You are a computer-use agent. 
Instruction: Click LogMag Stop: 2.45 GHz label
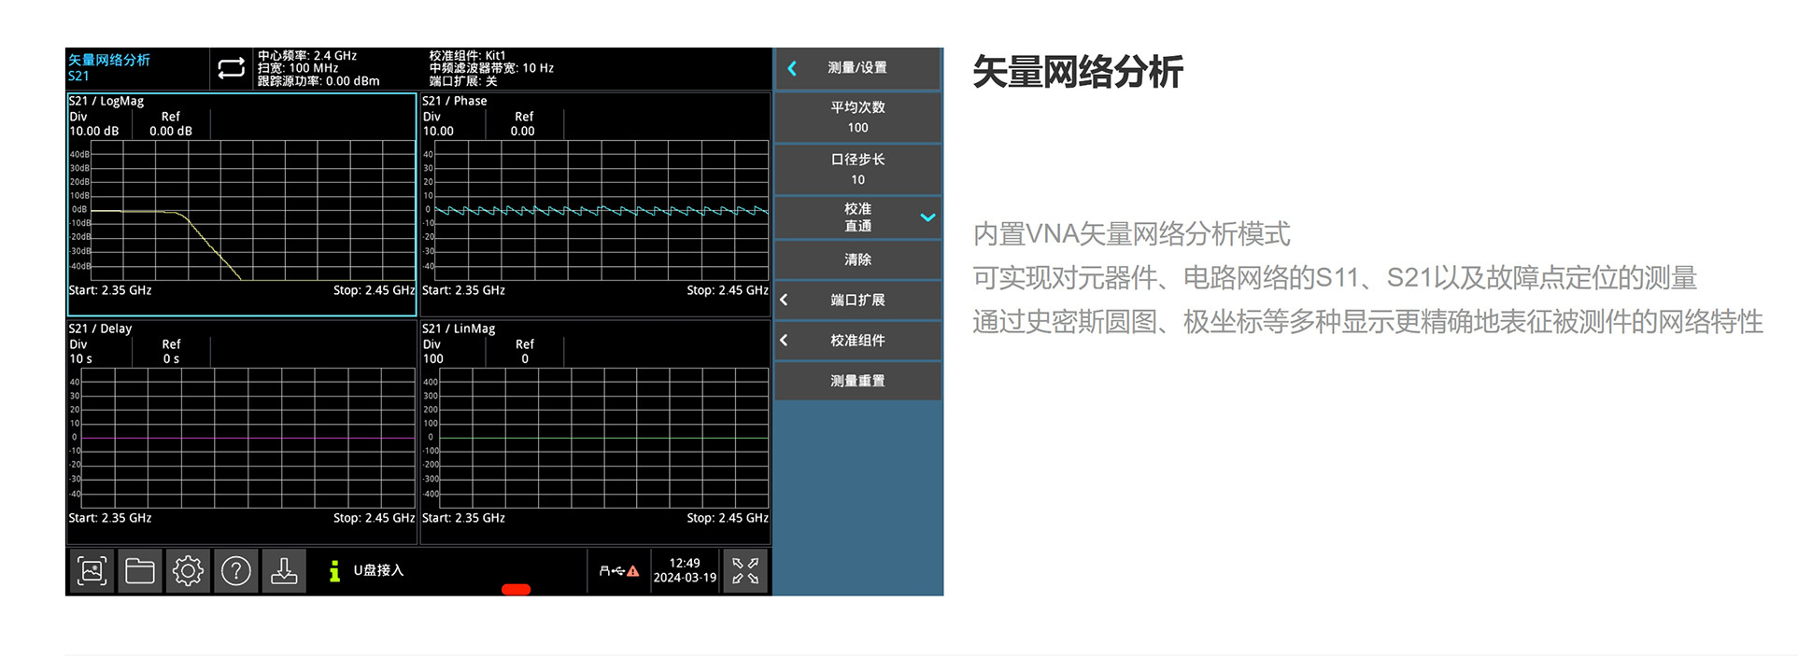(375, 290)
